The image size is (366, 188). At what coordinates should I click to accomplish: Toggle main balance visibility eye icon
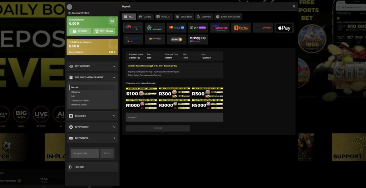[x=112, y=21]
